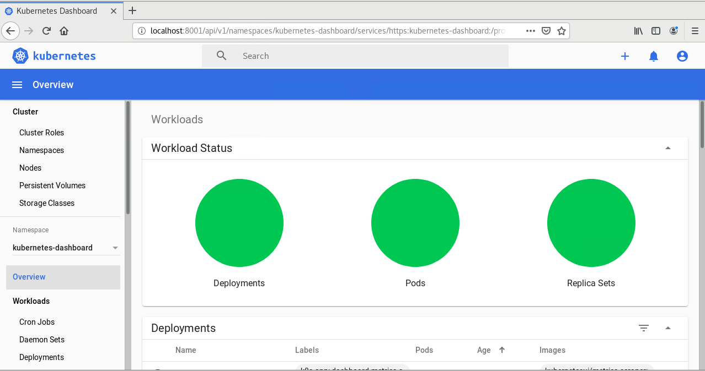This screenshot has height=371, width=705.
Task: Click the Cluster section heading
Action: (x=25, y=112)
